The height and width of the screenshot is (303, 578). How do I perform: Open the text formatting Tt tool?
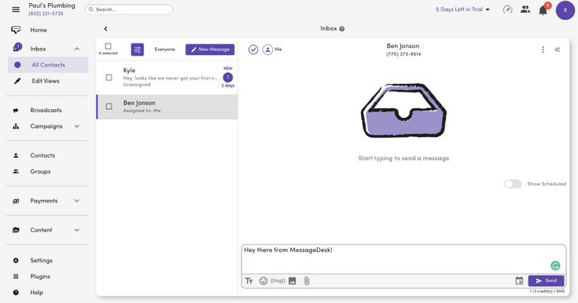click(x=249, y=281)
